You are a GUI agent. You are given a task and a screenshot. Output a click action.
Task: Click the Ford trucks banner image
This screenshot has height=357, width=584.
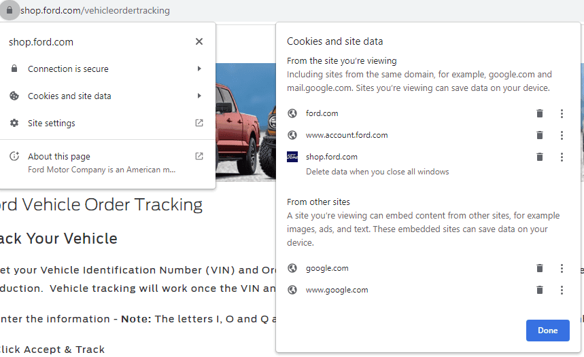pyautogui.click(x=245, y=122)
